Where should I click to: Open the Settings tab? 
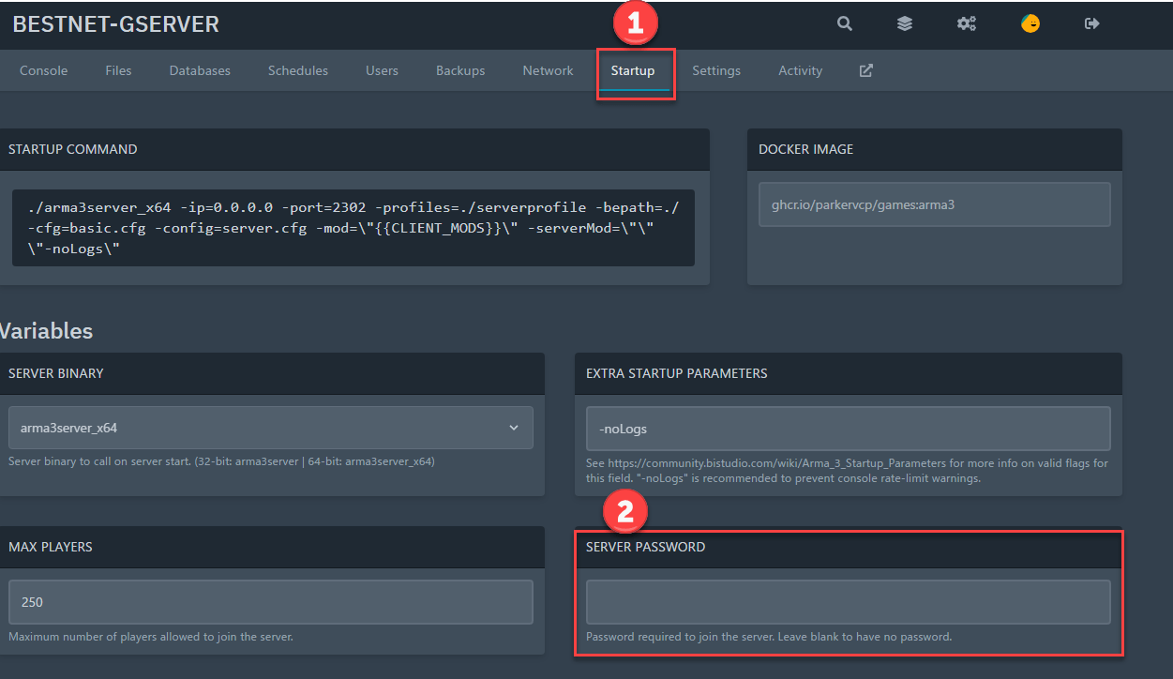coord(716,70)
